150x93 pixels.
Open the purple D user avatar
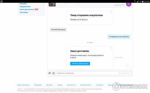point(129,4)
